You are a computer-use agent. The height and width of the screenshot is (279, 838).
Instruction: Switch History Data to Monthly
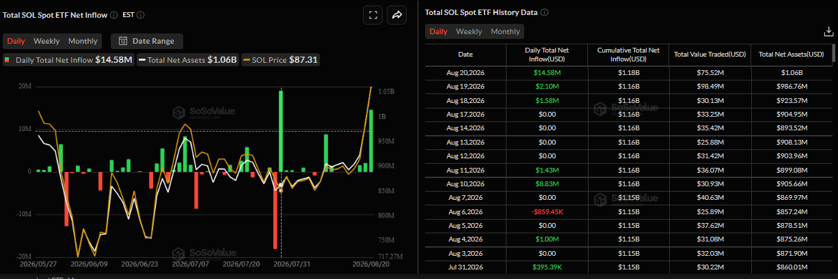[505, 31]
